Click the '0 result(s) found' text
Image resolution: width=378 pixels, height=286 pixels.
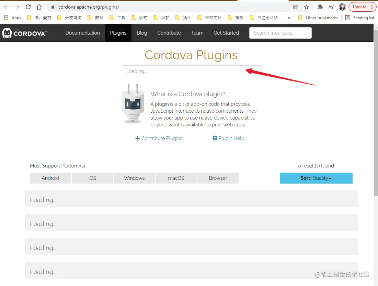point(316,166)
